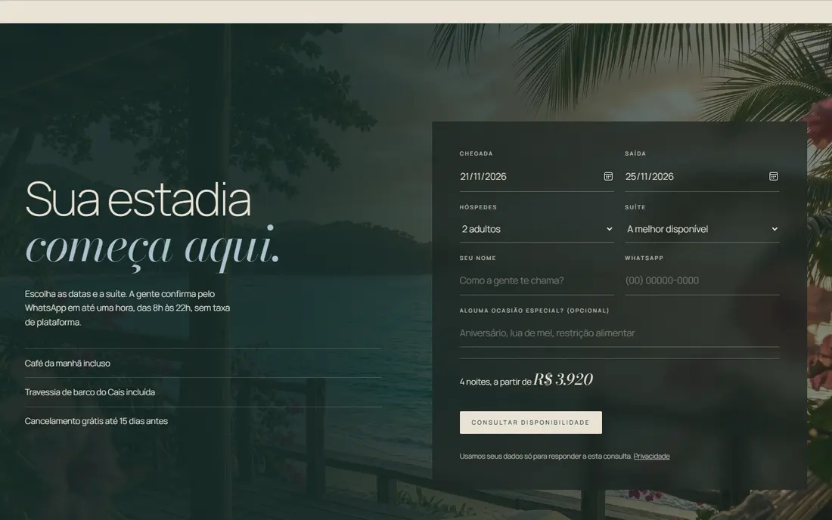Focus the WhatsApp phone number field
This screenshot has height=520, width=832.
click(x=701, y=280)
